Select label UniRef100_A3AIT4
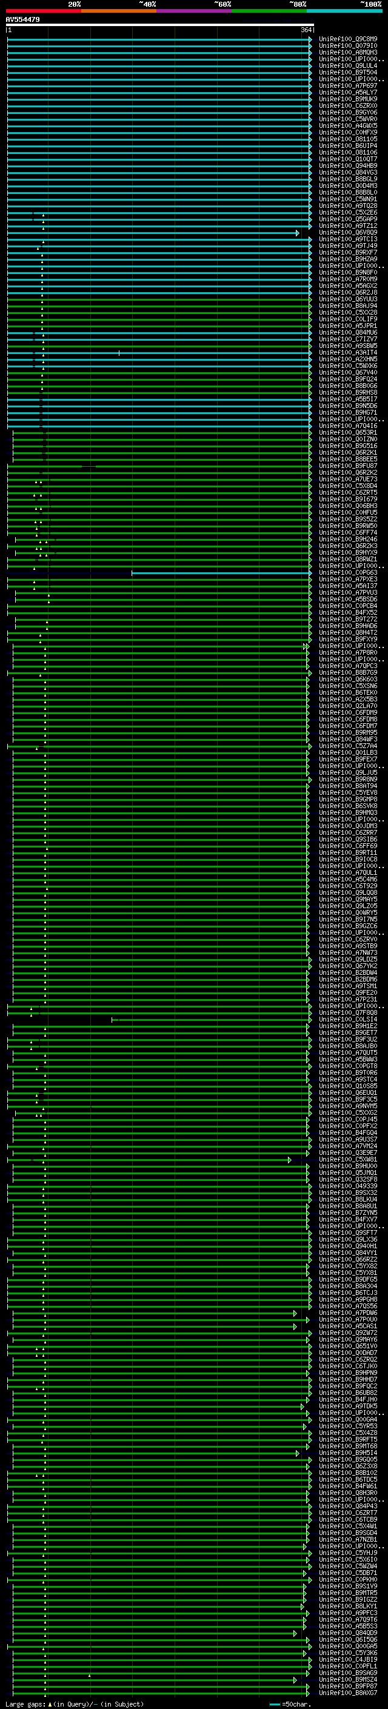Screen dimensions: 388x1709 click(x=348, y=352)
